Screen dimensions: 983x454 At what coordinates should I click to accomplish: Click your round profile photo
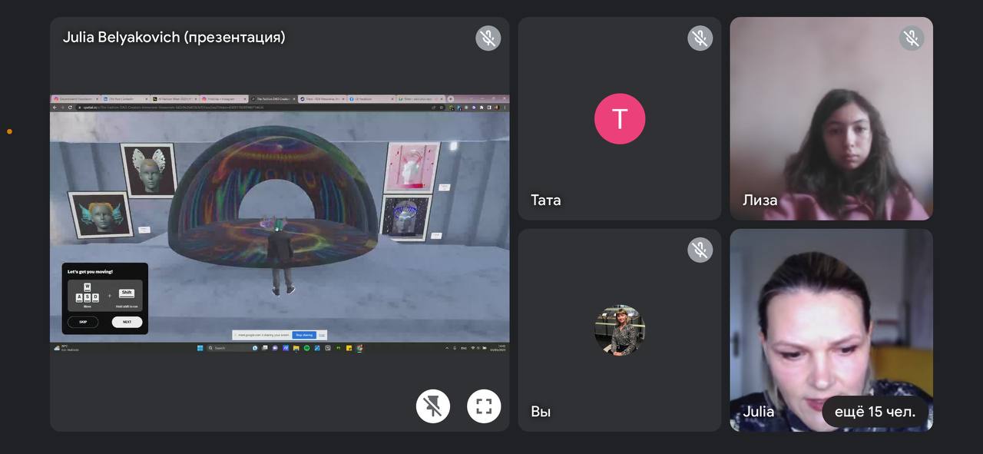click(x=620, y=330)
